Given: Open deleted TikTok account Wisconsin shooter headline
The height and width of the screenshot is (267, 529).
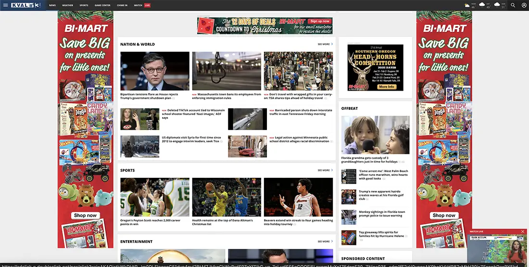Looking at the screenshot, I should coord(193,114).
